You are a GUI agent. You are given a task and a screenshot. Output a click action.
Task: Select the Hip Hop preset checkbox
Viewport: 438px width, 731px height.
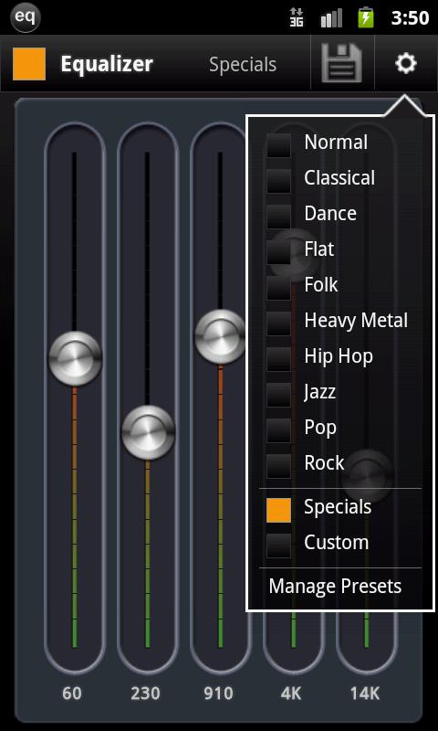pos(279,358)
